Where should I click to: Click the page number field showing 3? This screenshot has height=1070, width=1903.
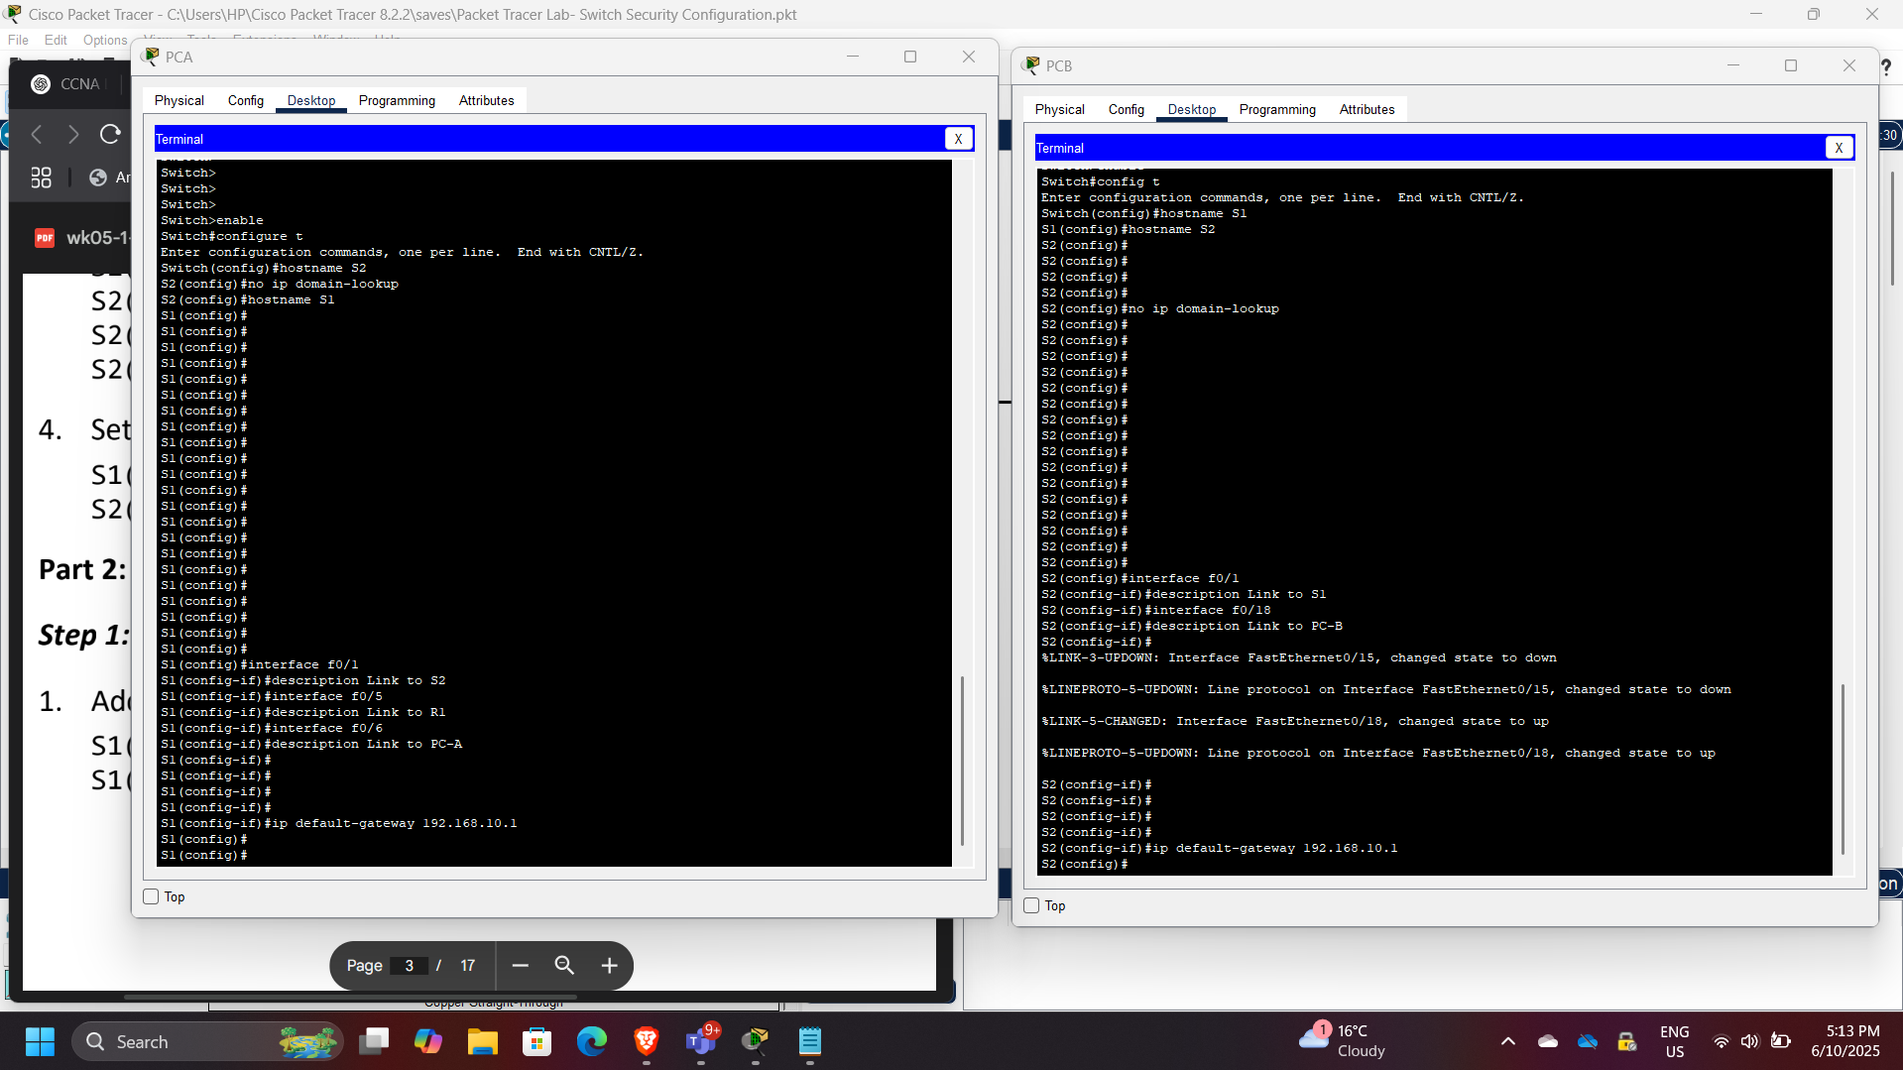[x=409, y=965]
